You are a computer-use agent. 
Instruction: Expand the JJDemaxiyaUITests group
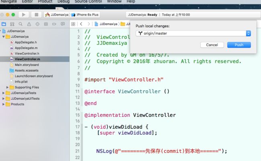coord(3,99)
